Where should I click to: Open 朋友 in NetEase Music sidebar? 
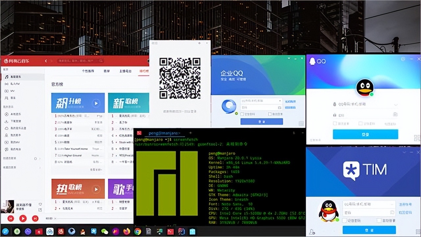click(22, 98)
